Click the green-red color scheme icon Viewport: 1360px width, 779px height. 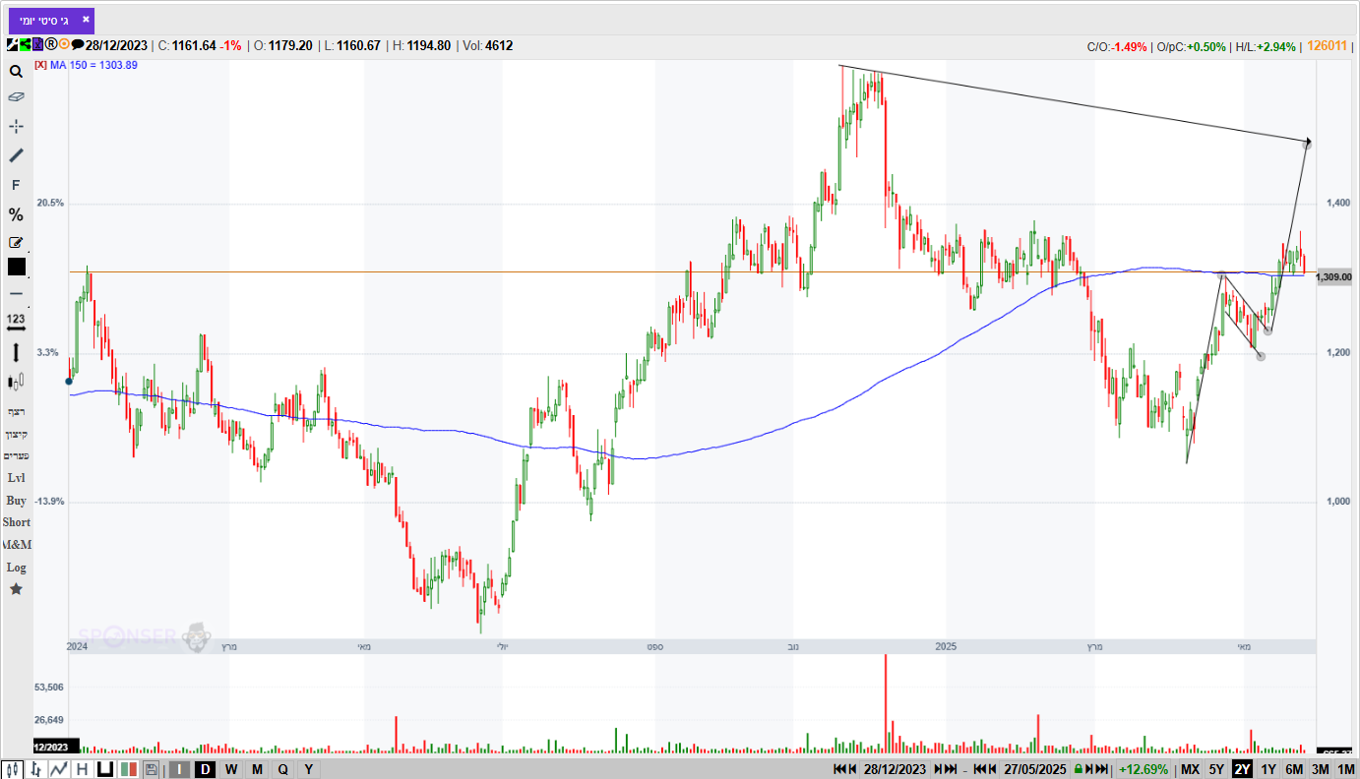128,769
